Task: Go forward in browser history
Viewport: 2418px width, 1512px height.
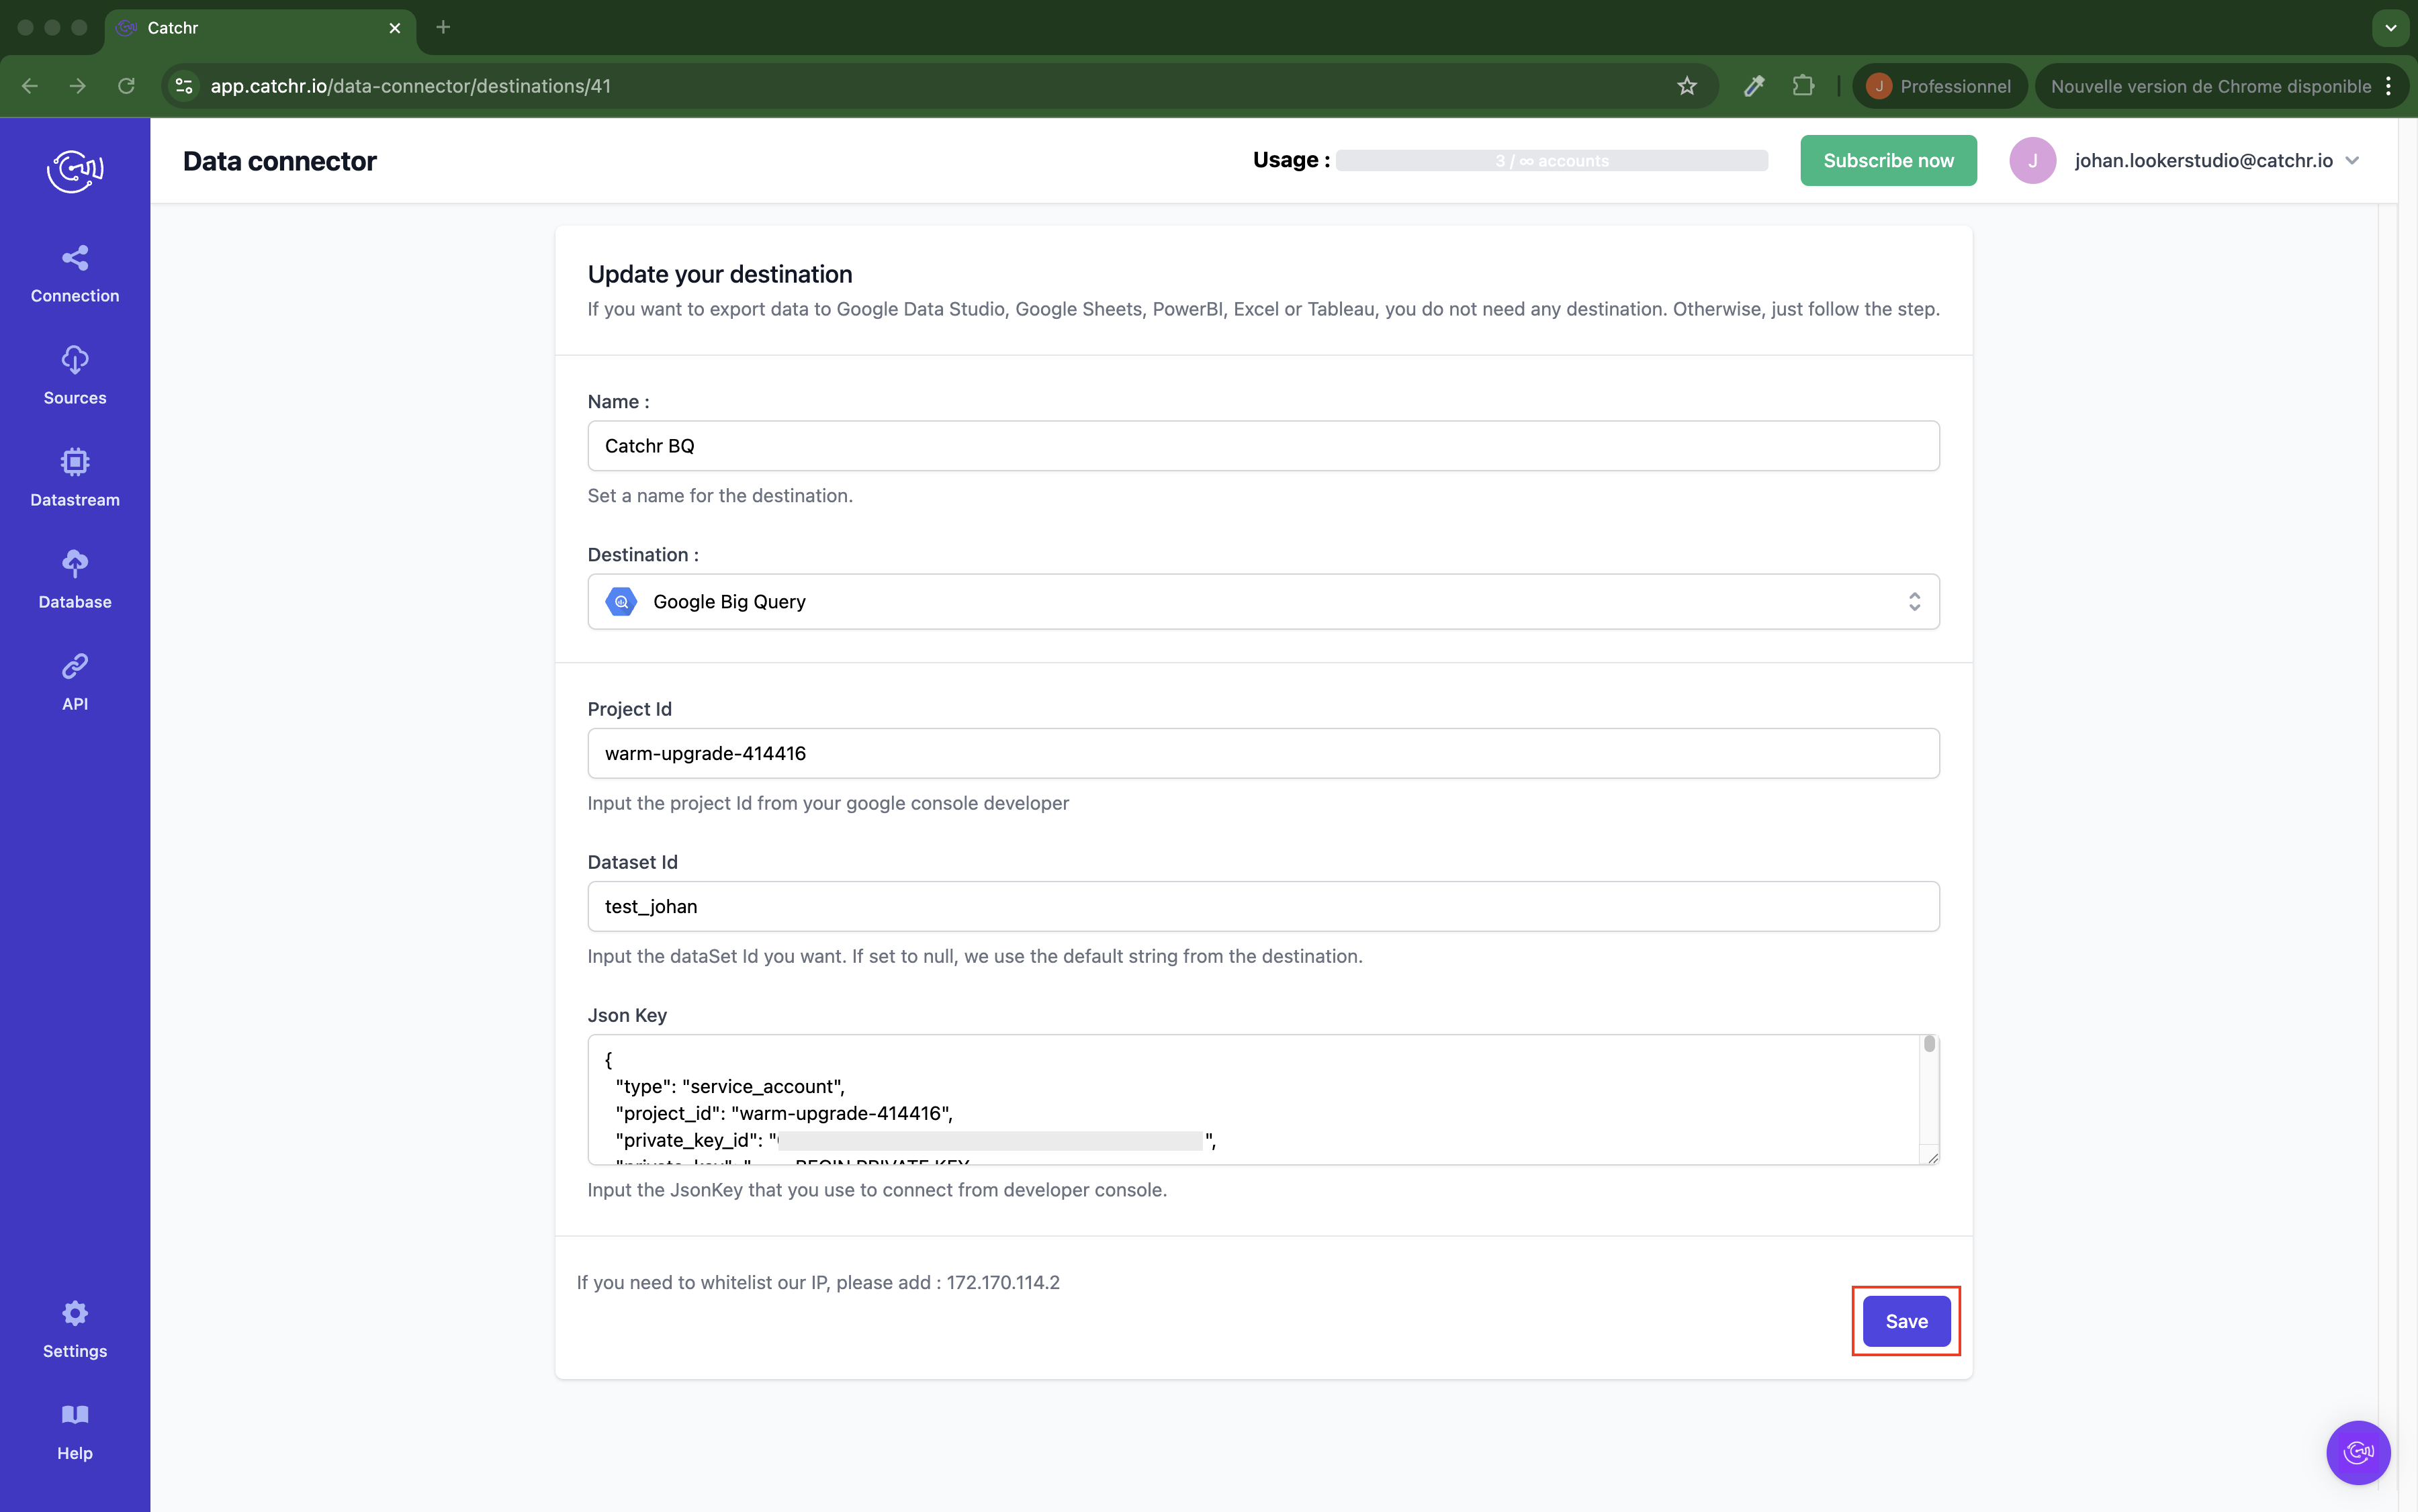Action: click(78, 86)
